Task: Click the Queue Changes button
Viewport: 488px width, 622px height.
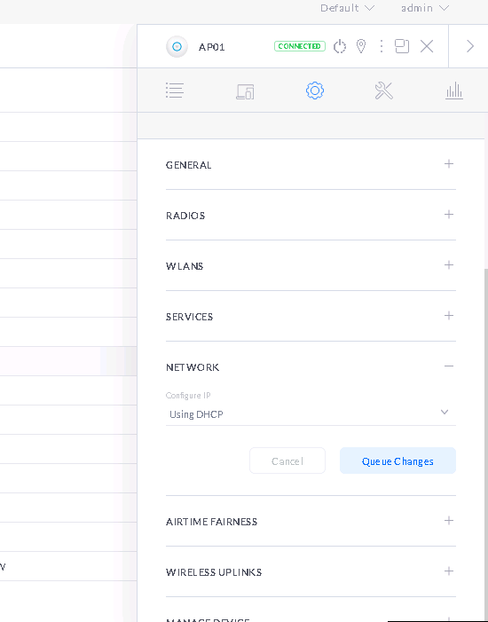Action: pyautogui.click(x=397, y=461)
